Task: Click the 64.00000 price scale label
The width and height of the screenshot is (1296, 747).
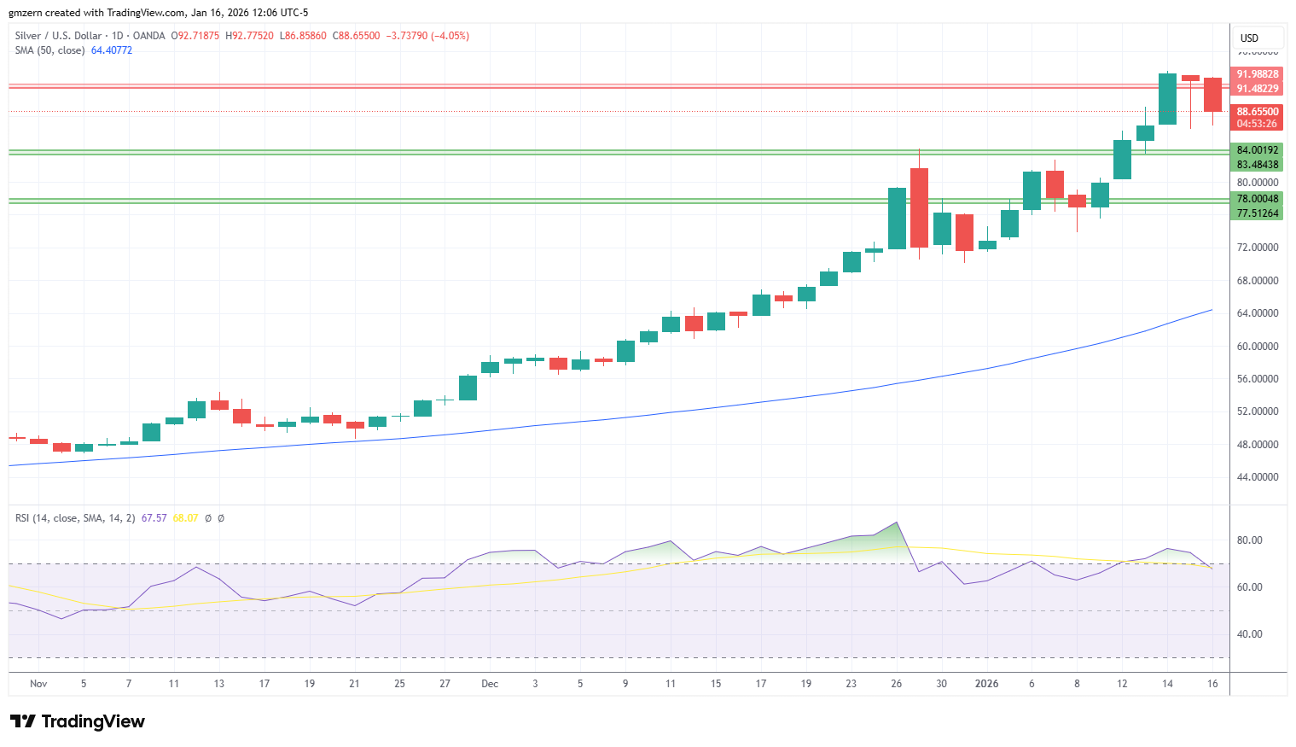Action: tap(1258, 313)
